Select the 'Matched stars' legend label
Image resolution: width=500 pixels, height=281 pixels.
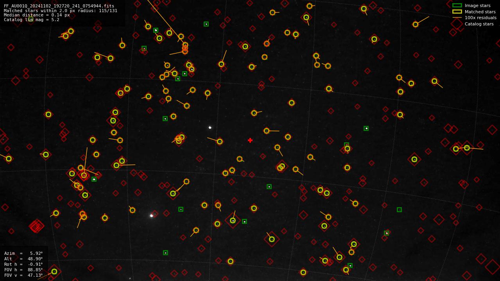480,12
